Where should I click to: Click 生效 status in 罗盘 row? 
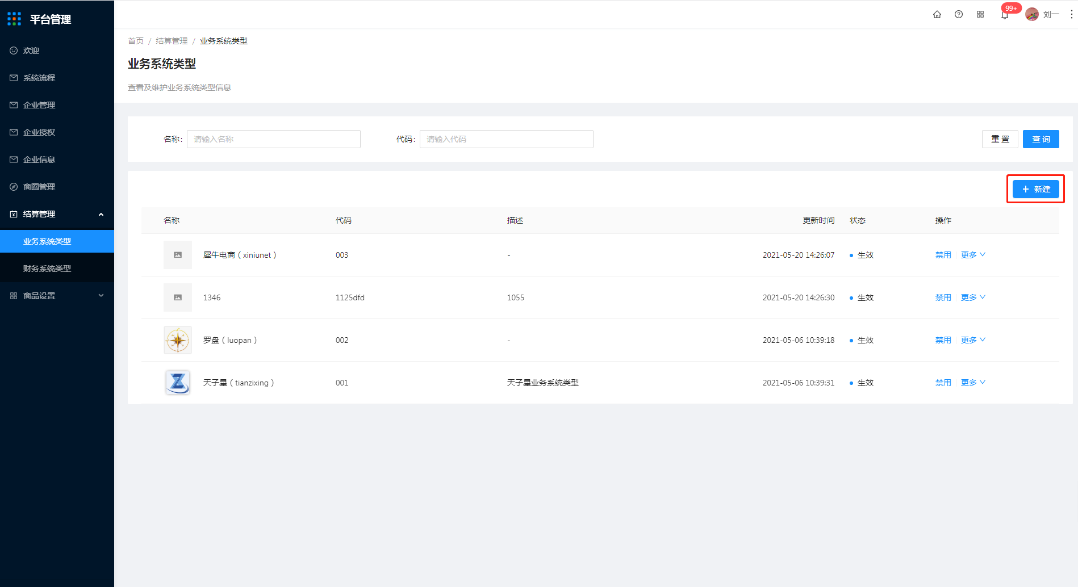click(x=865, y=340)
